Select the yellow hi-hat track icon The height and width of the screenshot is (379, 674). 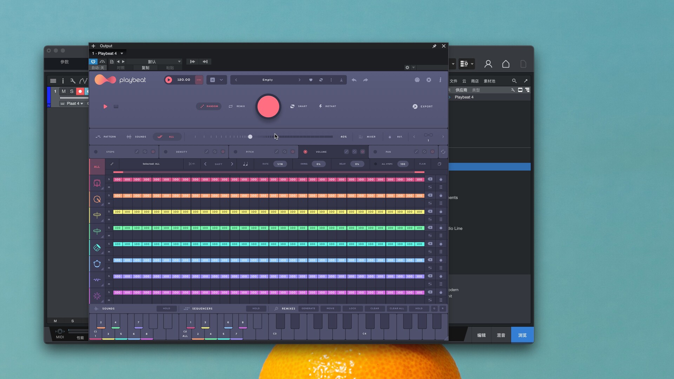[97, 215]
